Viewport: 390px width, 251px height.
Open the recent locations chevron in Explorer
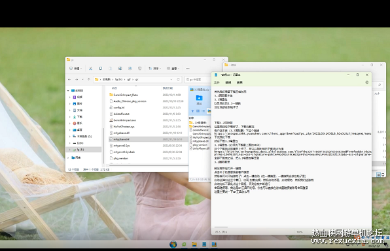(82, 80)
